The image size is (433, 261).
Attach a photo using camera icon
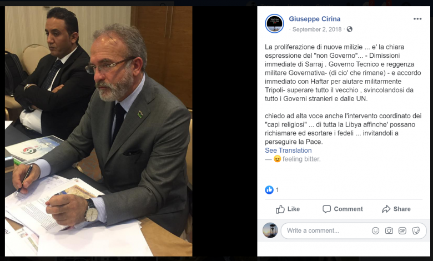[x=389, y=230]
